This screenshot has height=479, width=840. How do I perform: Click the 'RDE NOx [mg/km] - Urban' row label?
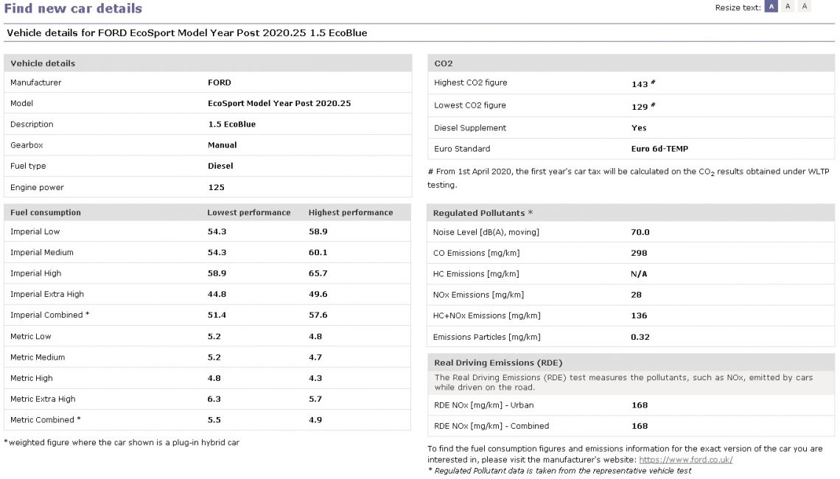point(484,405)
